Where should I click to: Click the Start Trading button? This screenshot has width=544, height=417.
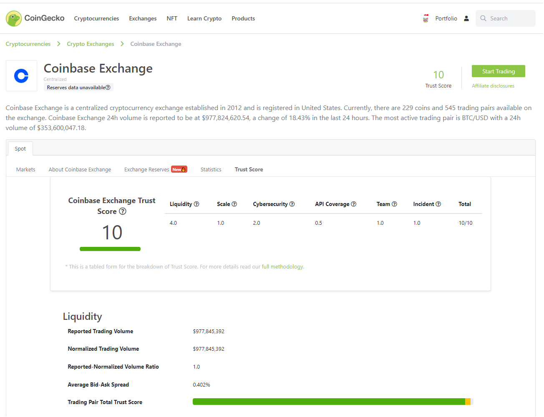click(x=498, y=71)
